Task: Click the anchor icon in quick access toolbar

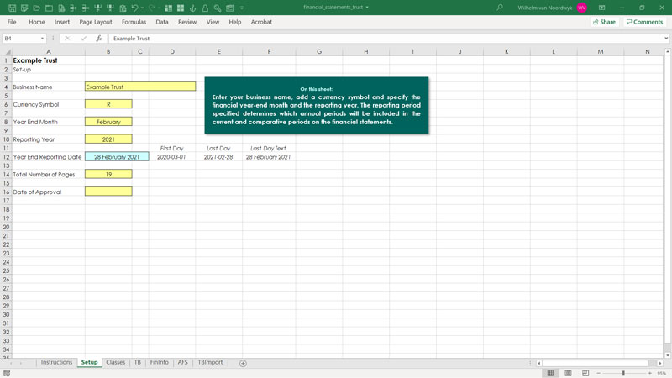Action: (x=193, y=8)
